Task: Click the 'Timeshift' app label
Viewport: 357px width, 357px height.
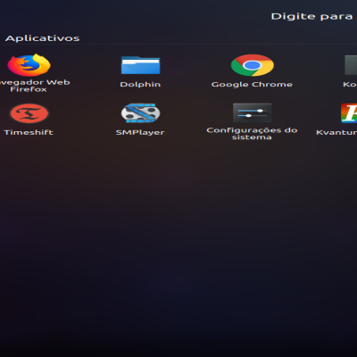Action: click(29, 132)
